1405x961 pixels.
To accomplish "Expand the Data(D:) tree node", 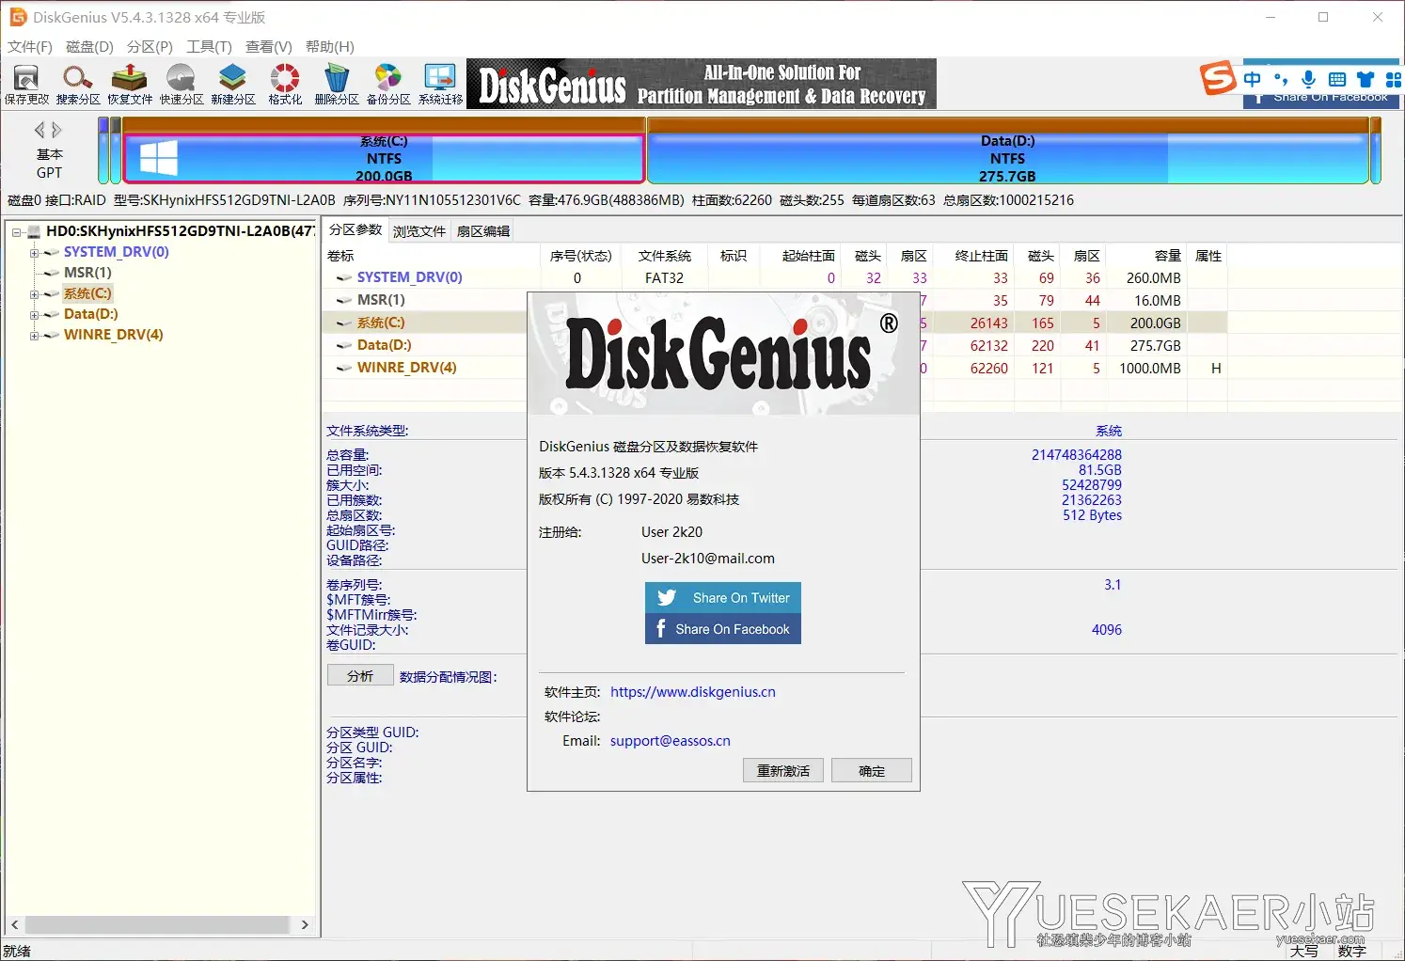I will coord(34,314).
